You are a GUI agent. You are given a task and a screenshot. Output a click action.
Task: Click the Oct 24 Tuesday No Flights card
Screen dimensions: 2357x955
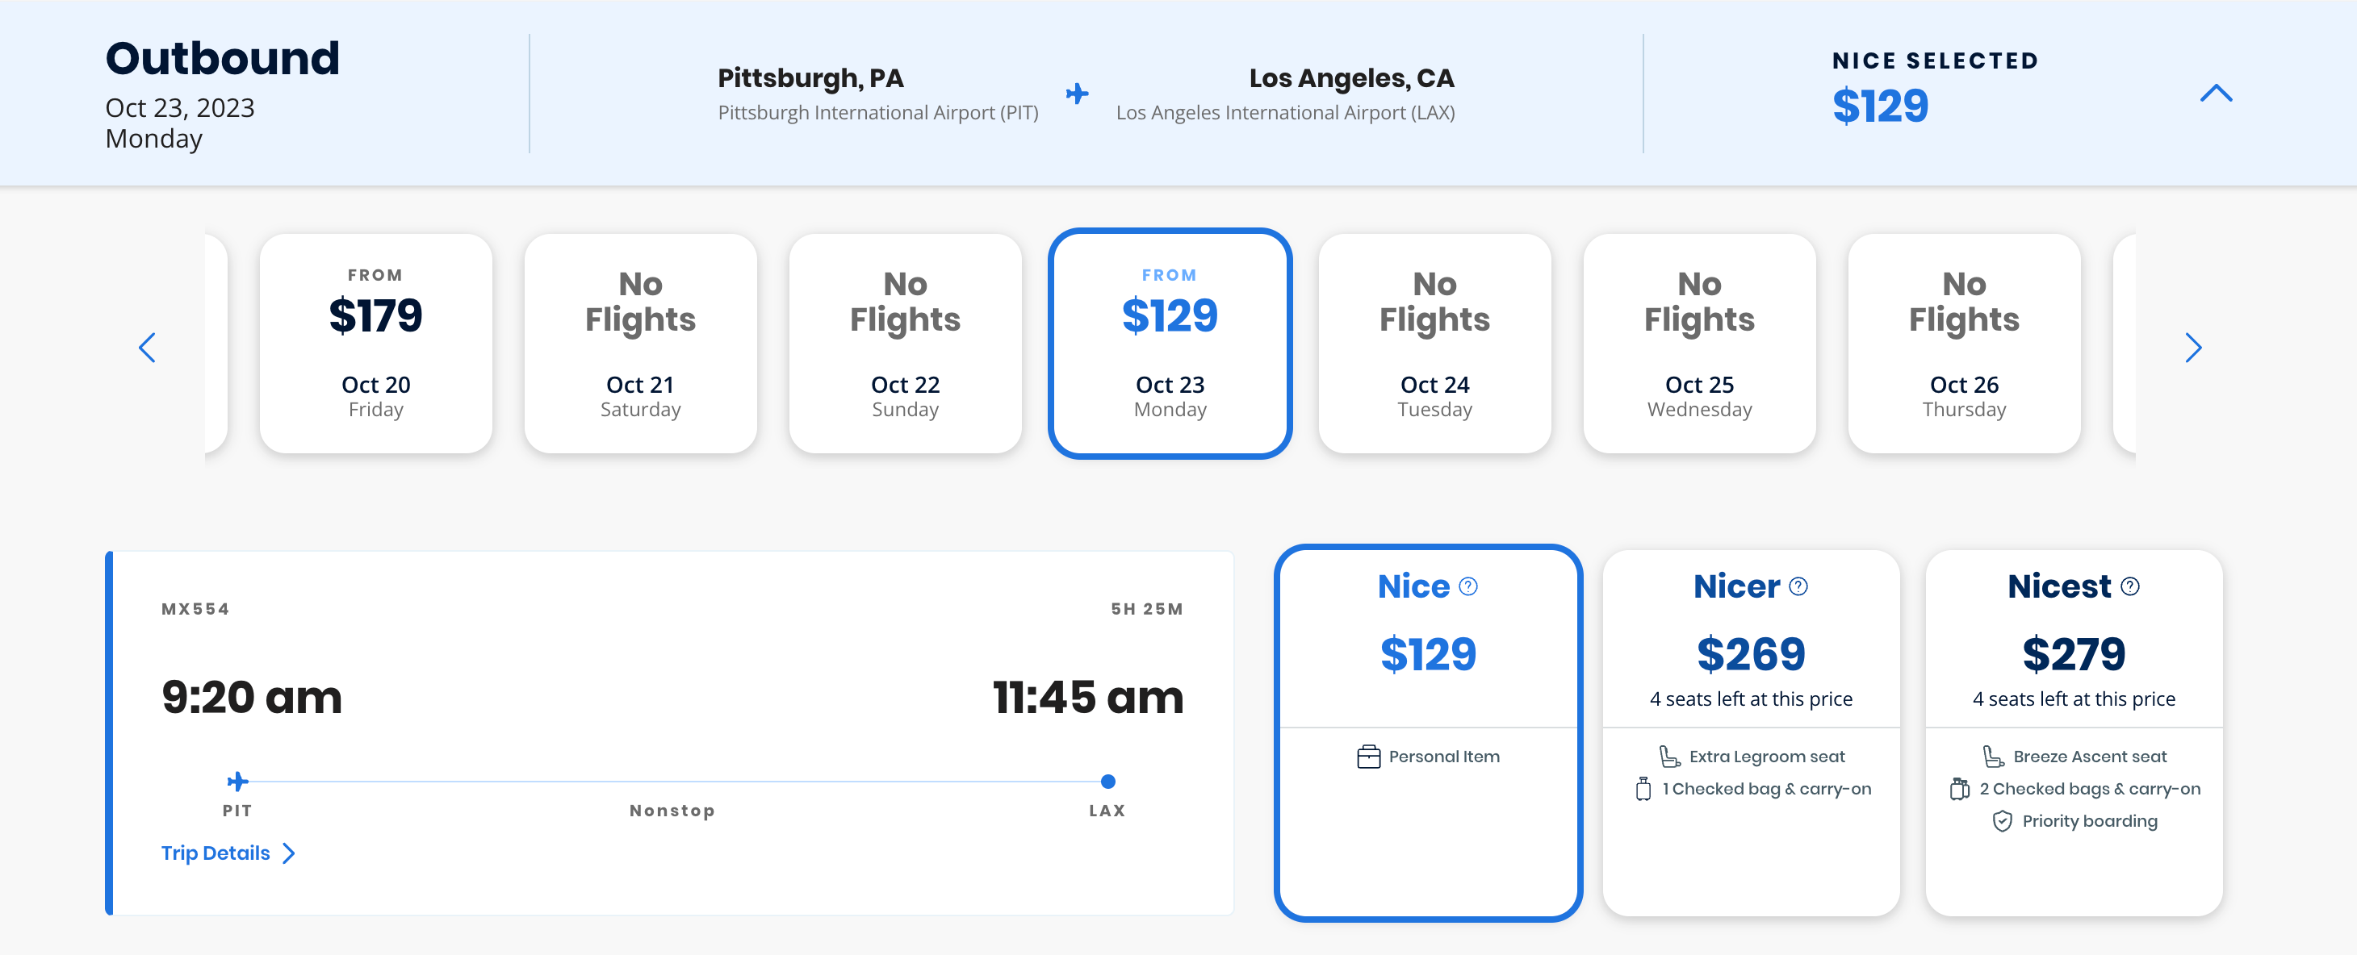(1434, 344)
